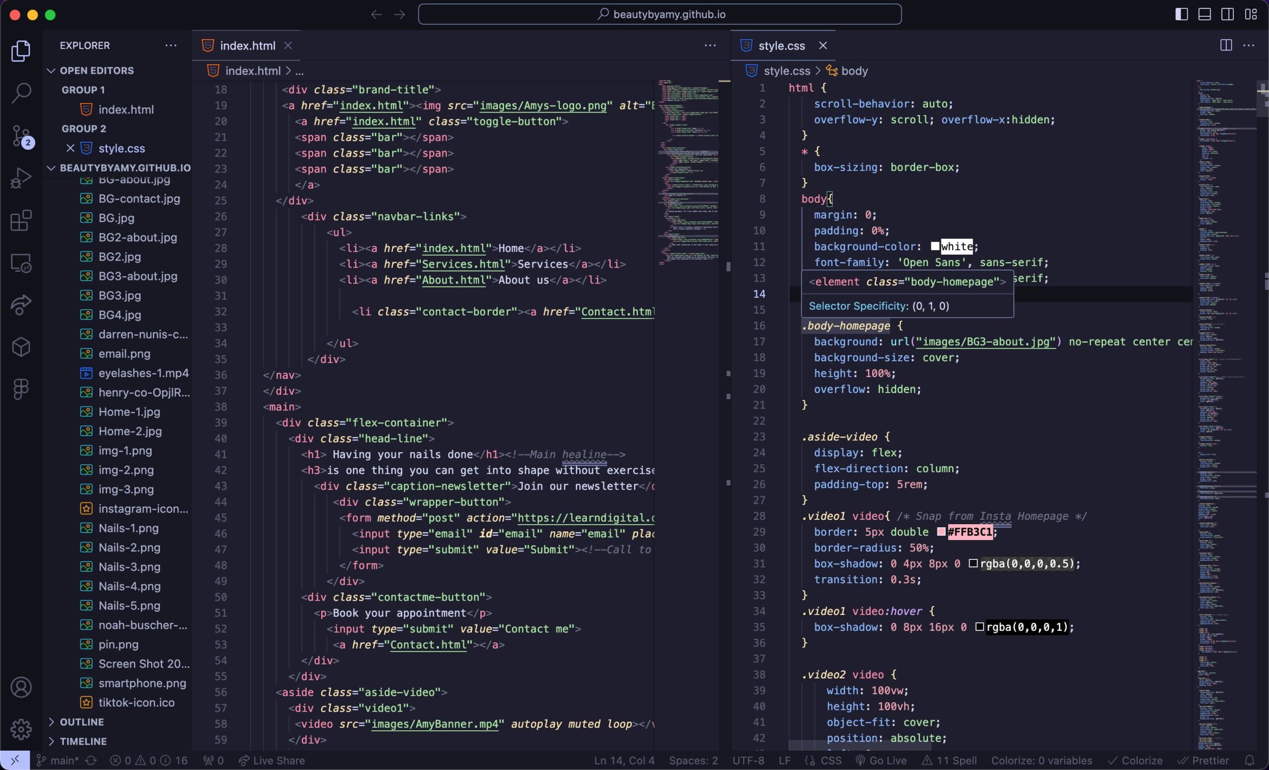Synchronize changes via the sync icon
Image resolution: width=1269 pixels, height=770 pixels.
[91, 760]
